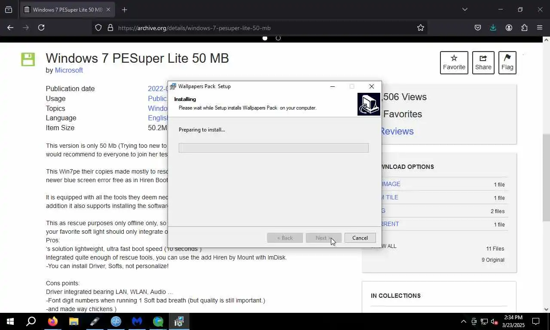Click the green floppy software icon

coord(28,59)
